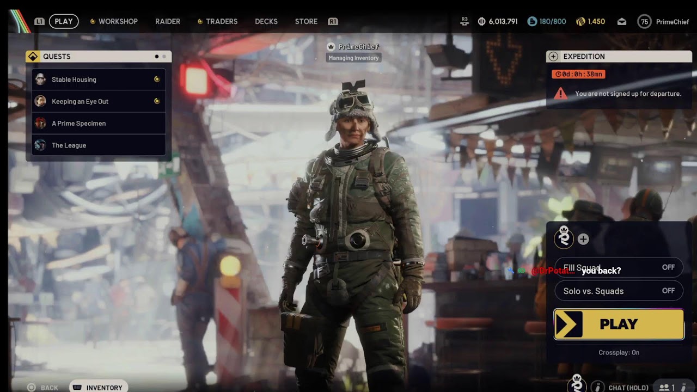Viewport: 697px width, 392px height.
Task: Click the R3 button prompt icon
Action: click(464, 21)
